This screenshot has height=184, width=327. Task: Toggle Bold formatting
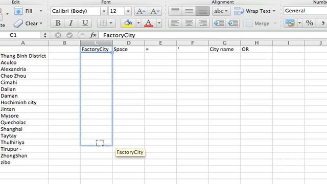coord(58,23)
